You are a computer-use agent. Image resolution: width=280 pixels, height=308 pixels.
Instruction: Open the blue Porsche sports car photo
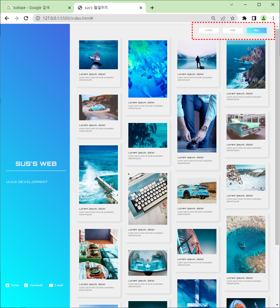[x=197, y=190]
